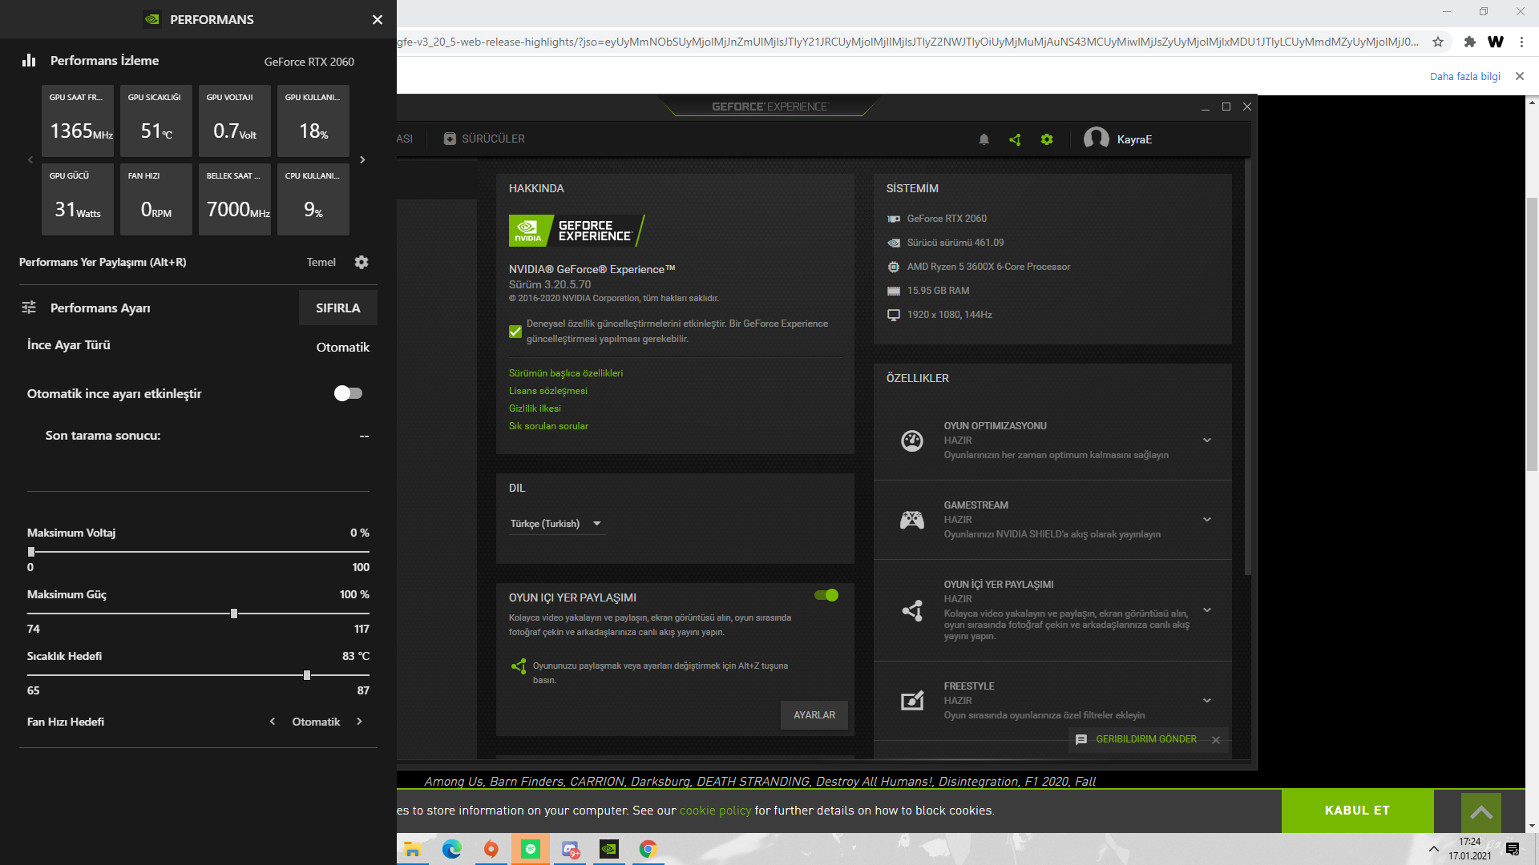Open the GPU Sıcaklığı tile
Viewport: 1539px width, 865px height.
156,121
